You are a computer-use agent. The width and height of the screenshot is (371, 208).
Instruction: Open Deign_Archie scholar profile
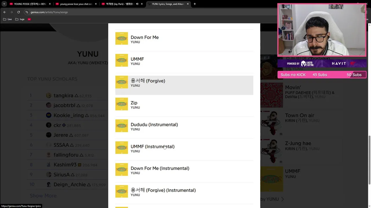[x=70, y=184]
